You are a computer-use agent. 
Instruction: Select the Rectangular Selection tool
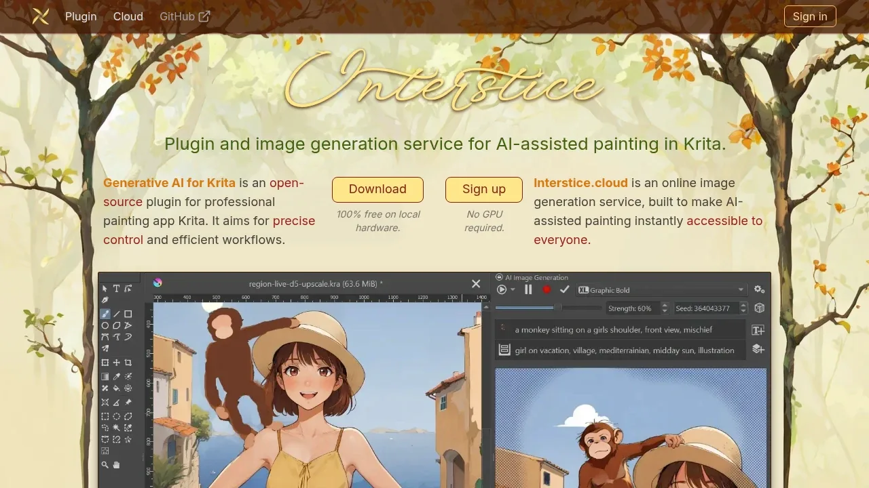pos(105,416)
